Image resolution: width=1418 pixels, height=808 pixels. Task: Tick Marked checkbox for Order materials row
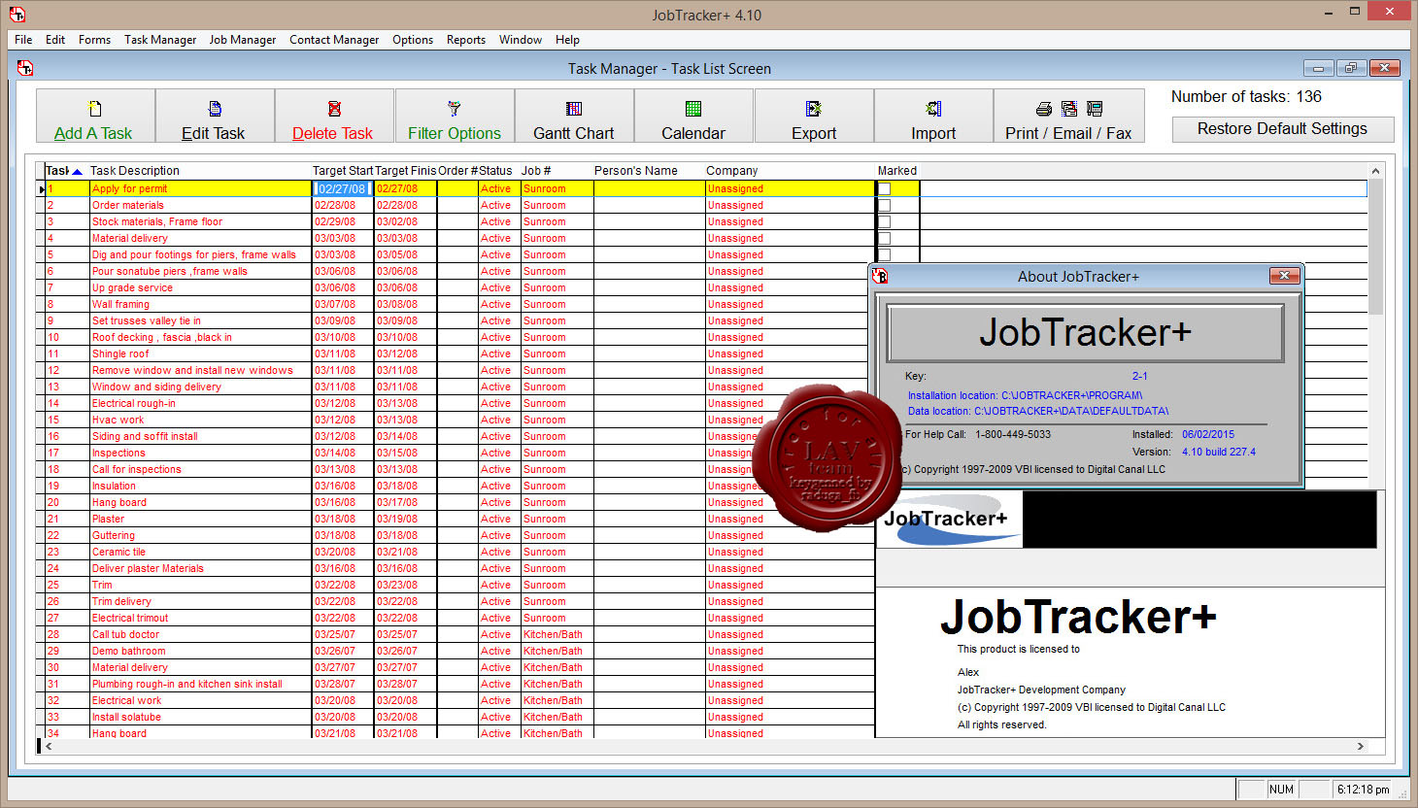884,206
